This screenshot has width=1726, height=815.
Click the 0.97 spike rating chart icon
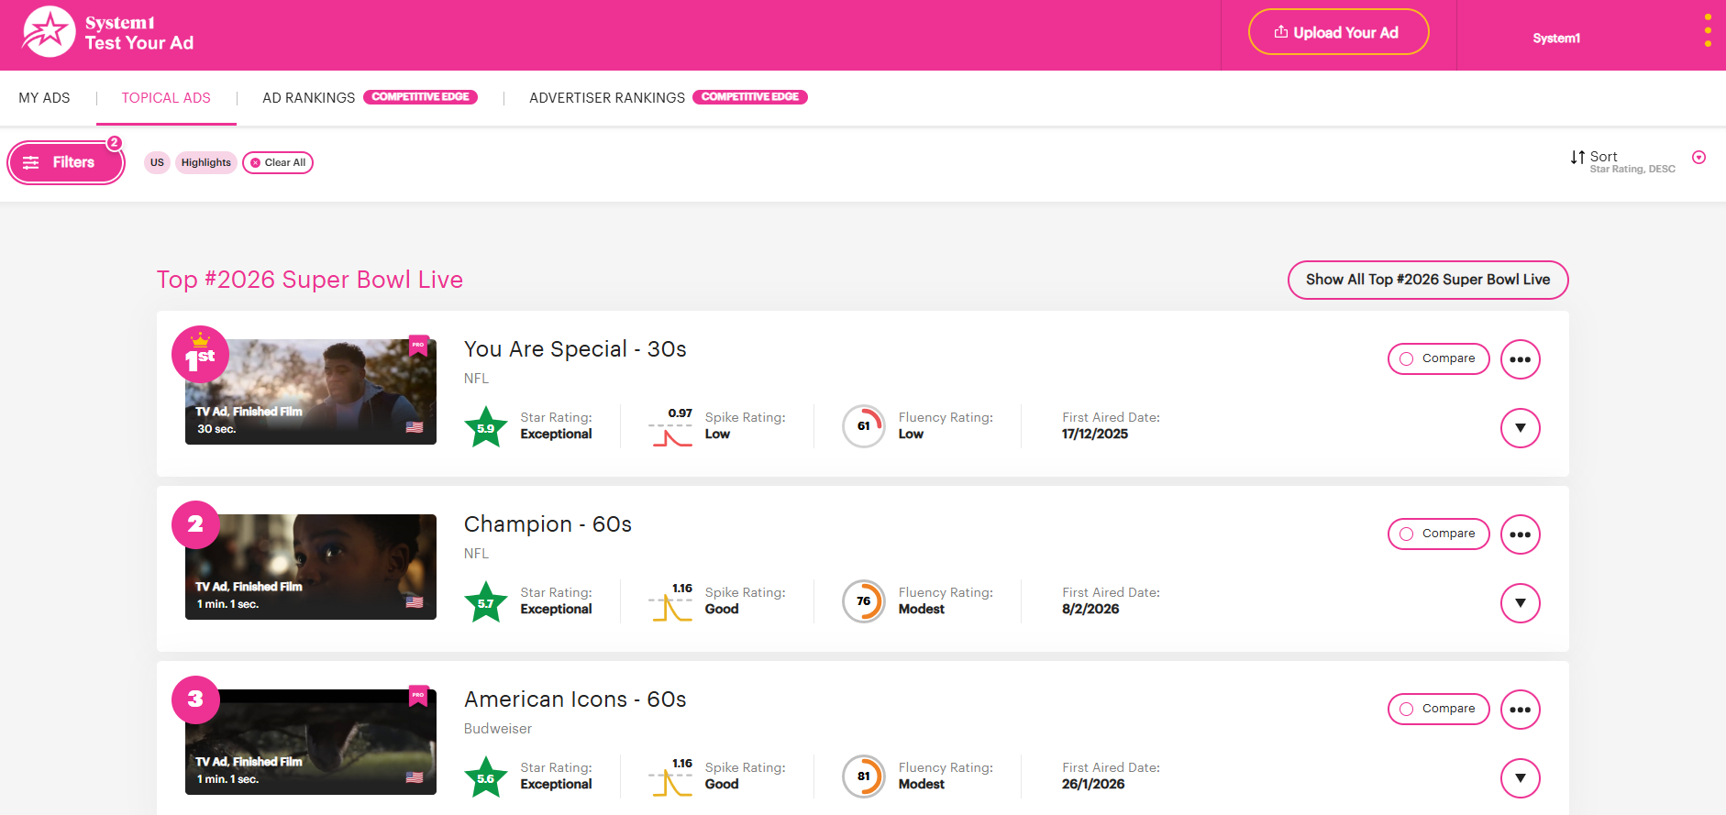tap(671, 428)
